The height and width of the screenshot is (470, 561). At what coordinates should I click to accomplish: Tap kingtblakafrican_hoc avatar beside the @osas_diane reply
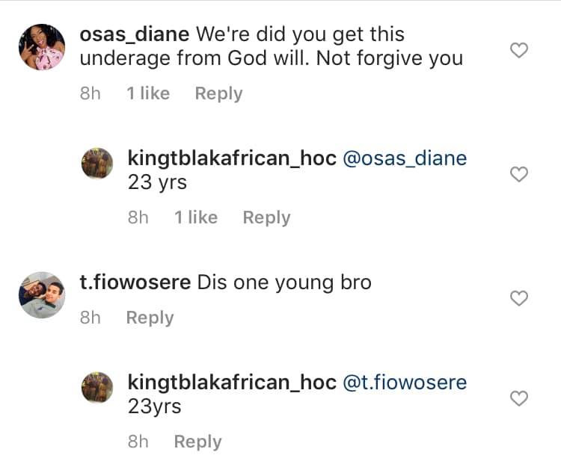coord(96,164)
